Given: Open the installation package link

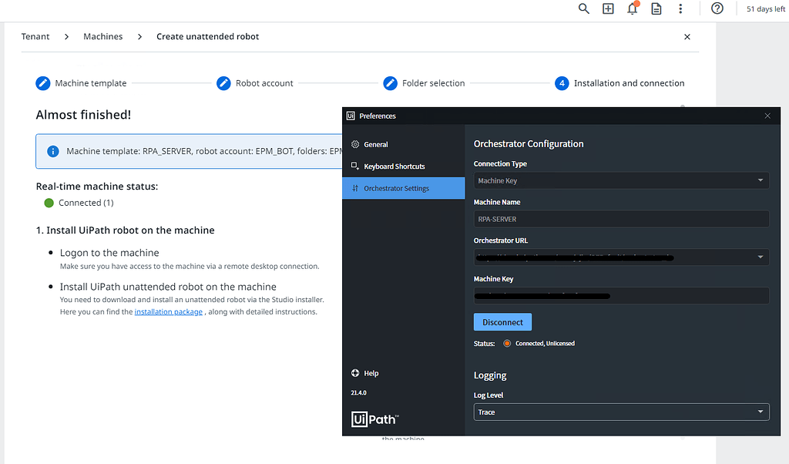Looking at the screenshot, I should click(168, 311).
